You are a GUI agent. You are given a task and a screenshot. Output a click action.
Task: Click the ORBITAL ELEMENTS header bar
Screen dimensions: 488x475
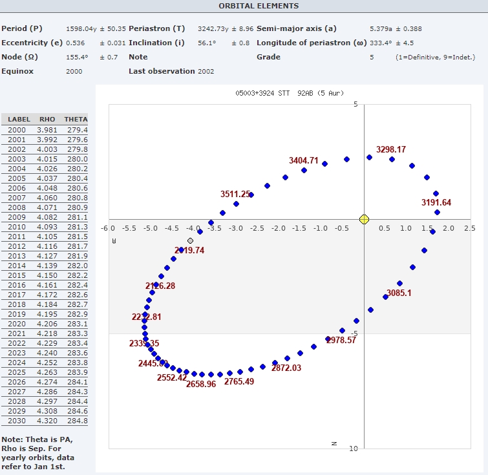(244, 6)
